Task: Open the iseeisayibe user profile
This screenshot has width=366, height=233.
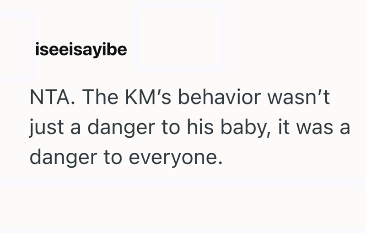Action: click(81, 50)
